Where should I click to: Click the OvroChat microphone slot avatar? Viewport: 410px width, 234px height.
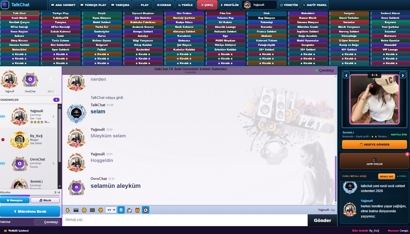coord(30,80)
